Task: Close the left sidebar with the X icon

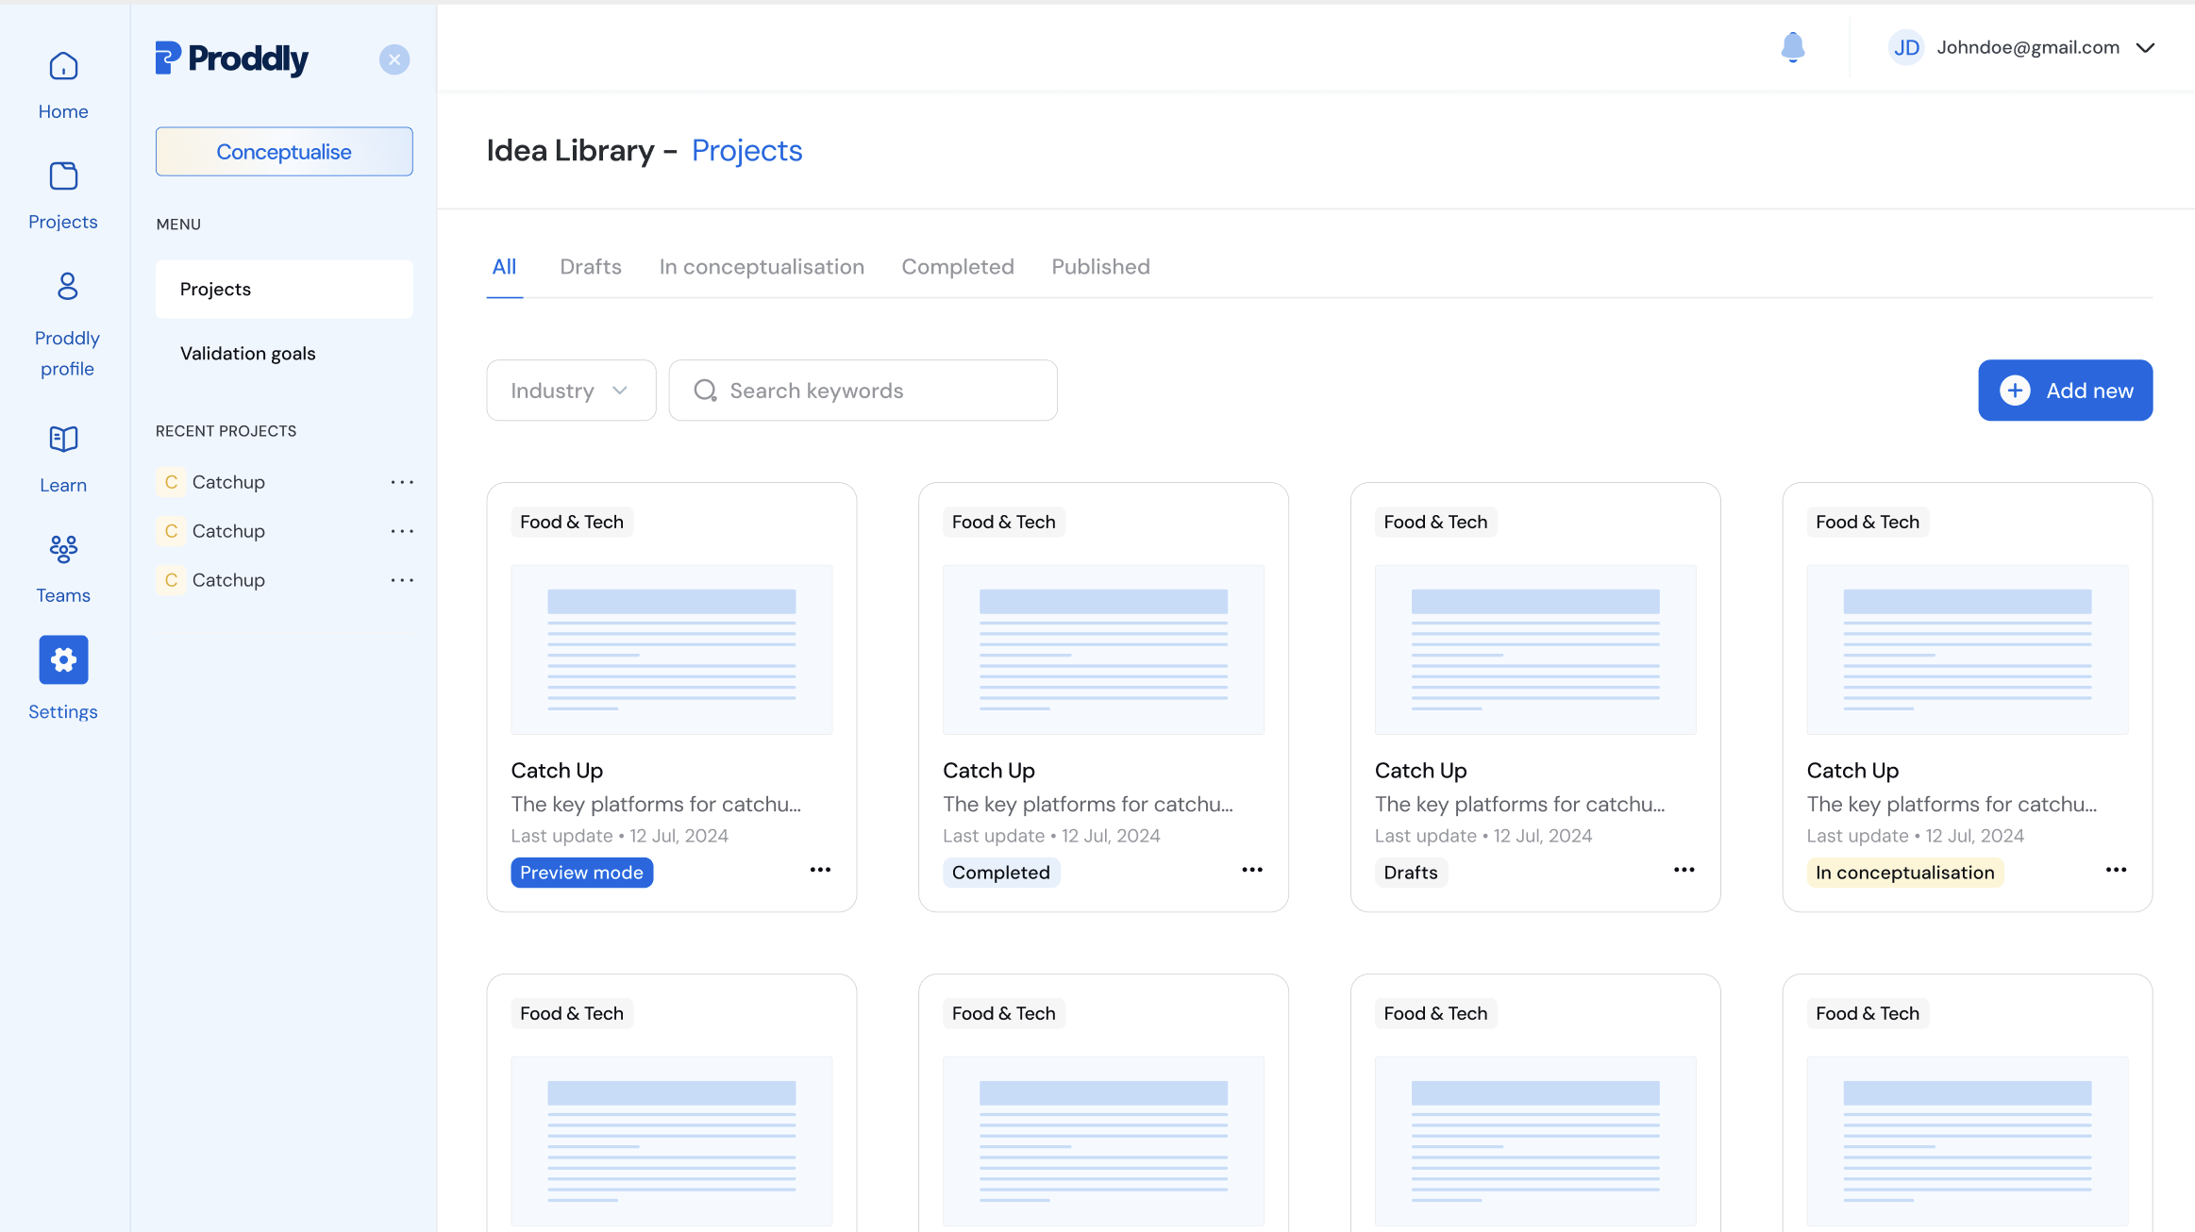Action: click(x=394, y=59)
